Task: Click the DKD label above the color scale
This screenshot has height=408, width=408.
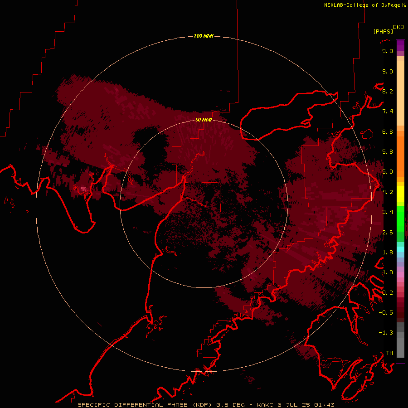Action: pyautogui.click(x=398, y=27)
